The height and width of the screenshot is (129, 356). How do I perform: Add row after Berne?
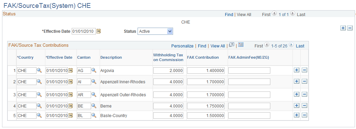click(x=296, y=105)
